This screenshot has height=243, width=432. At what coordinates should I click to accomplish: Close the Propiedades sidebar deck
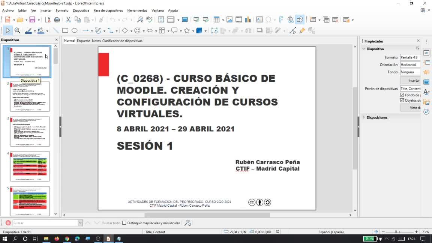(x=418, y=41)
